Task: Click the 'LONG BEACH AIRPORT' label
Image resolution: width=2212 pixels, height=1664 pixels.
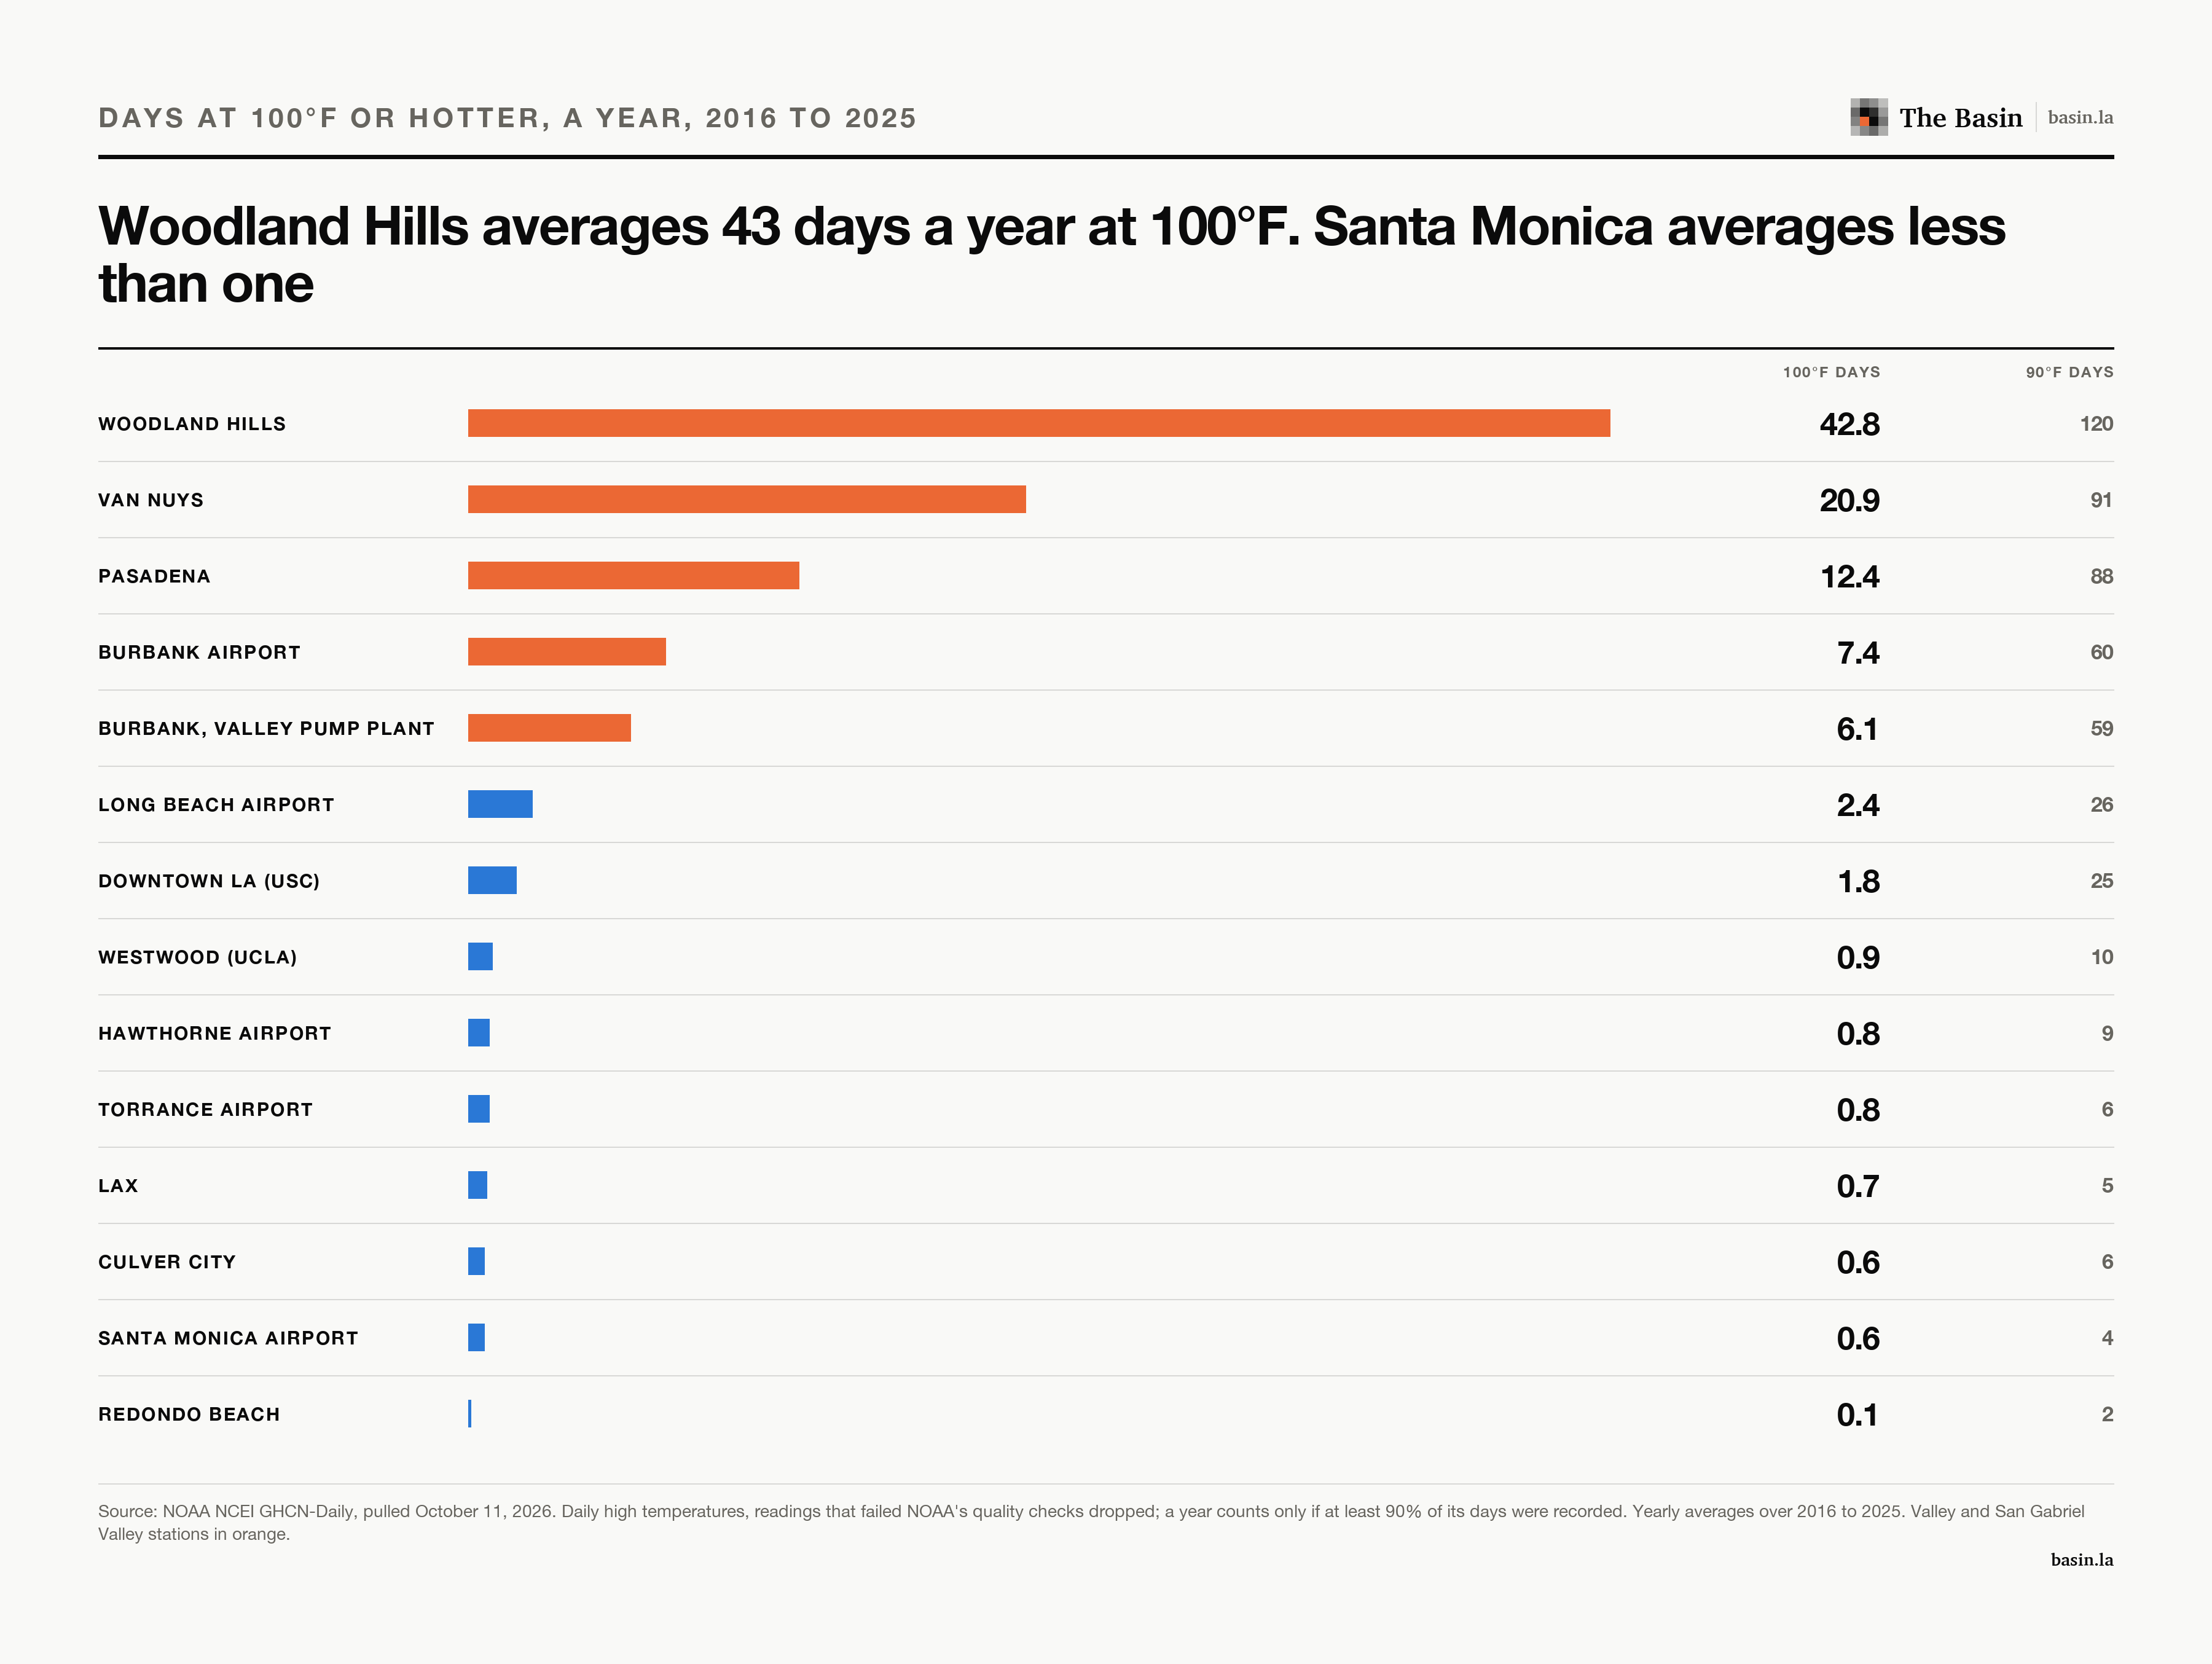Action: tap(216, 804)
